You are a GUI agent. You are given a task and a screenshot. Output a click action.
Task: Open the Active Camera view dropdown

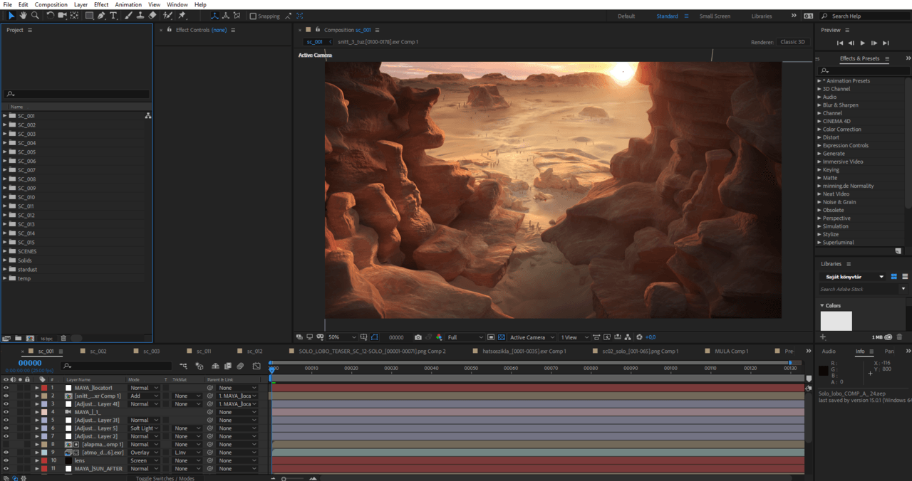531,337
